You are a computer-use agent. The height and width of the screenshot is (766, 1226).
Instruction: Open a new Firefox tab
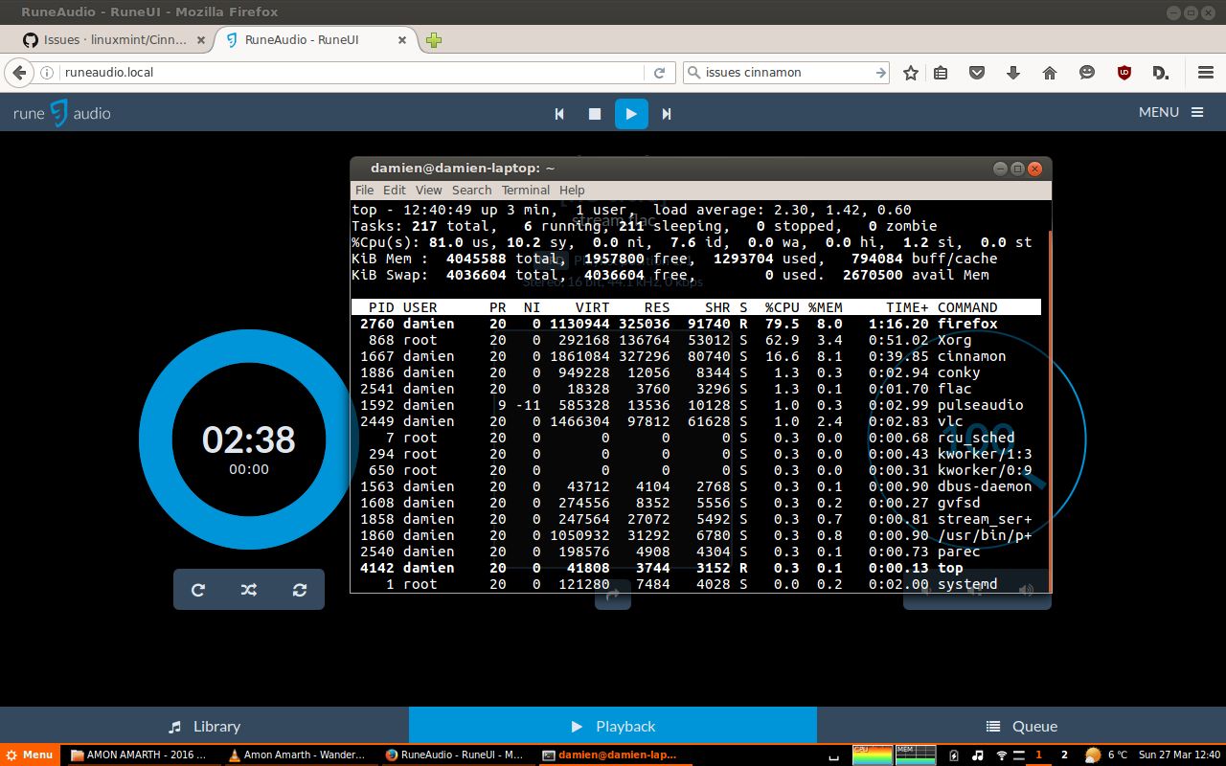click(x=434, y=40)
